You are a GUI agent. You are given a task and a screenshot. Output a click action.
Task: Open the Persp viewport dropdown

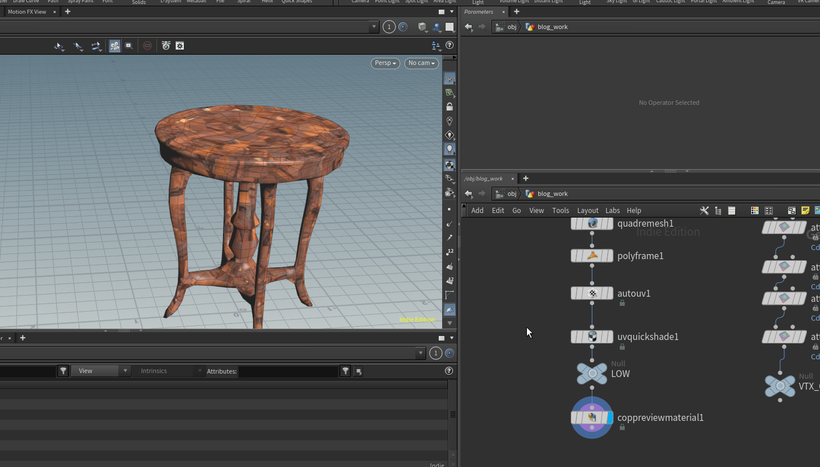pyautogui.click(x=385, y=63)
